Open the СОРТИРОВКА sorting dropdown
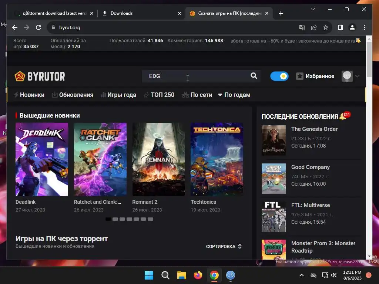 point(224,246)
